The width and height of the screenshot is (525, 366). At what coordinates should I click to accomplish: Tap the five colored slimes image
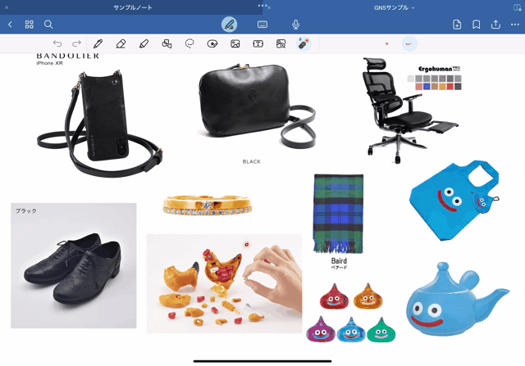(351, 313)
